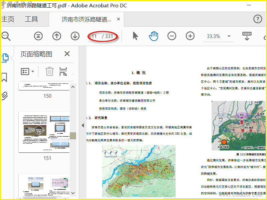The width and height of the screenshot is (267, 200).
Task: Open the Help question mark icon
Action: [258, 19]
